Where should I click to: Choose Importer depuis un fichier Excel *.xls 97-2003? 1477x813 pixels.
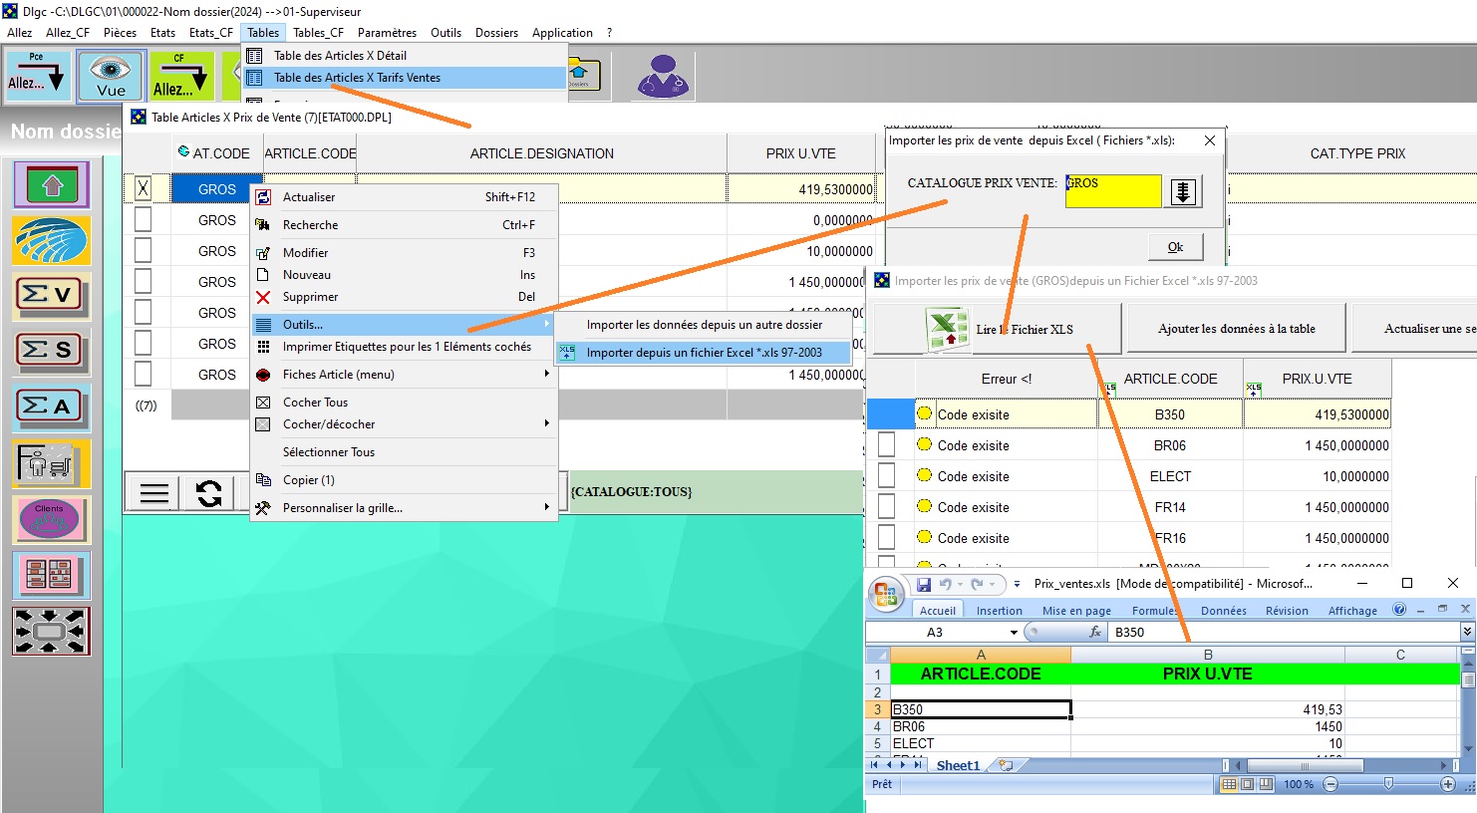[704, 352]
